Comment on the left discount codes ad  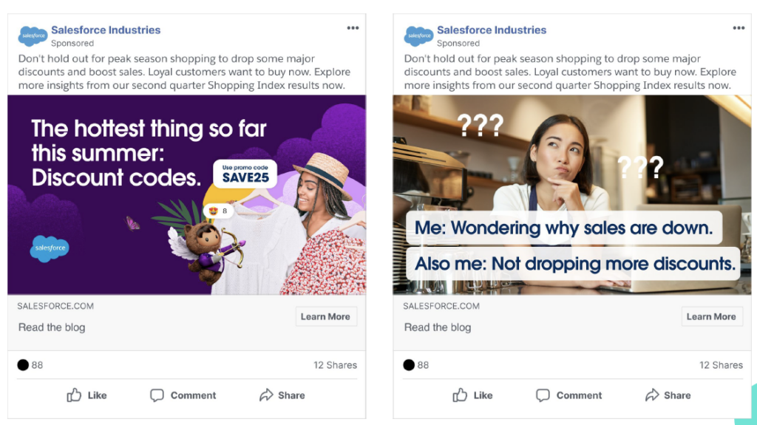point(183,395)
